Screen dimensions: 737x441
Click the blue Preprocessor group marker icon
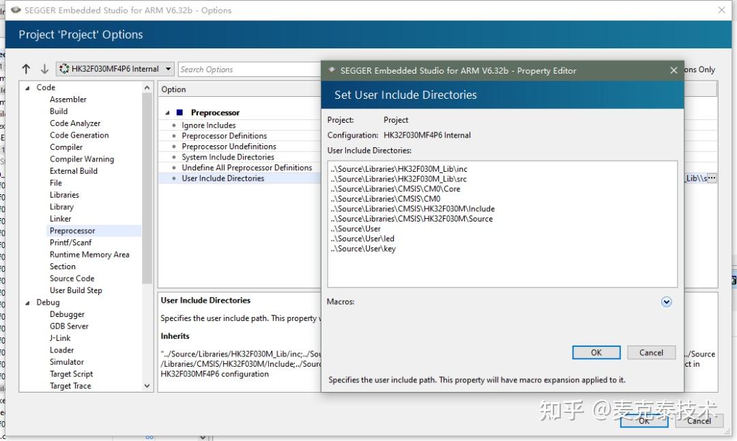[x=179, y=112]
